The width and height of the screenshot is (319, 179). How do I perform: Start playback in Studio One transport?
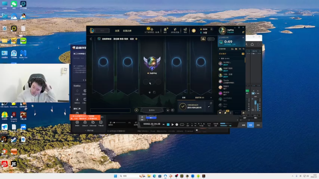point(173,125)
